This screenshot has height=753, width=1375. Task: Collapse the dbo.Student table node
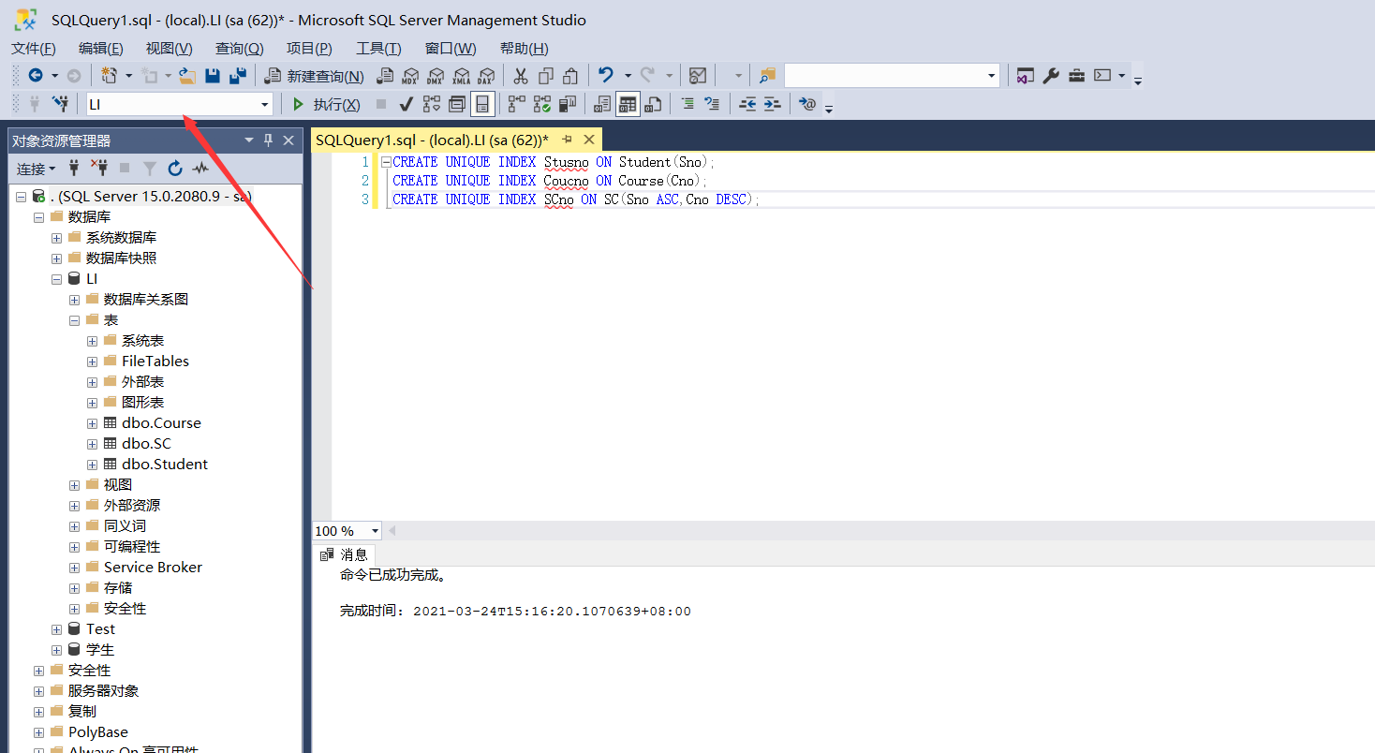tap(91, 464)
